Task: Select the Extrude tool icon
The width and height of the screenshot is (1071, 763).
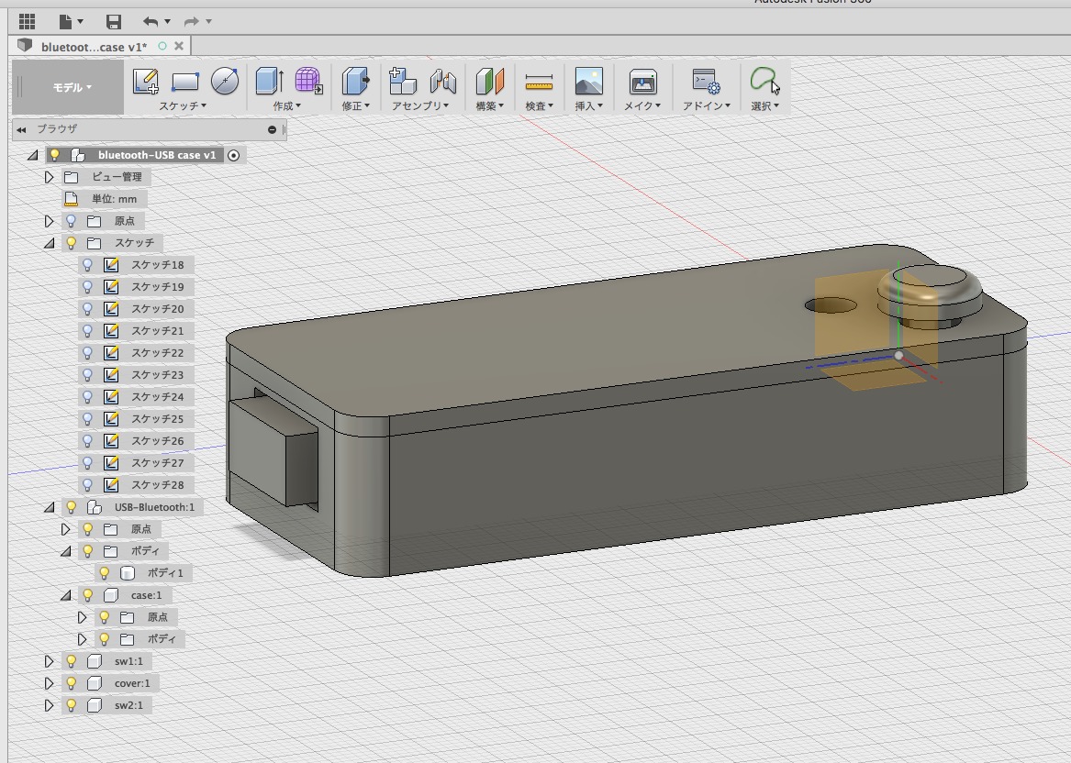Action: (268, 82)
